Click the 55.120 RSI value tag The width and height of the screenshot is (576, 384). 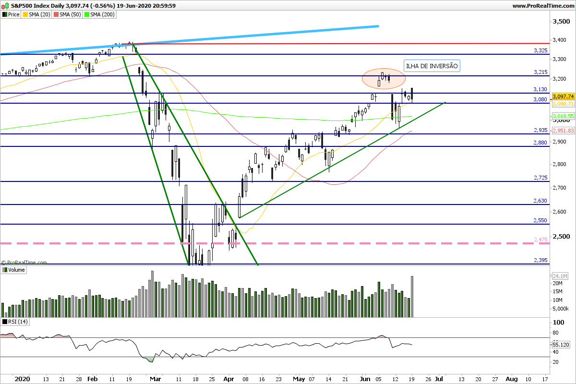(x=561, y=344)
